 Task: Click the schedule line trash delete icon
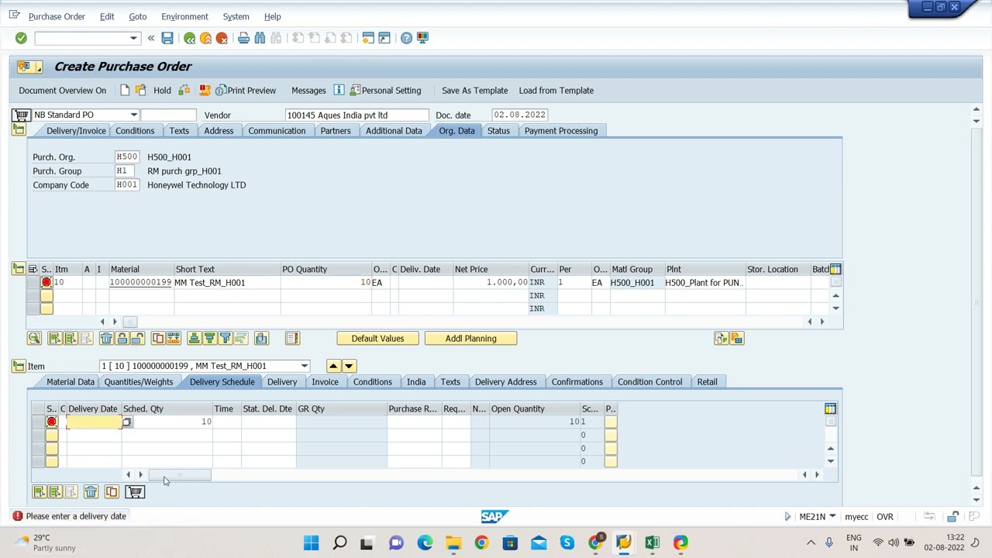(x=91, y=492)
